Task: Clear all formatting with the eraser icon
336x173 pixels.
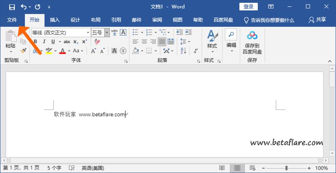Action: [x=97, y=42]
